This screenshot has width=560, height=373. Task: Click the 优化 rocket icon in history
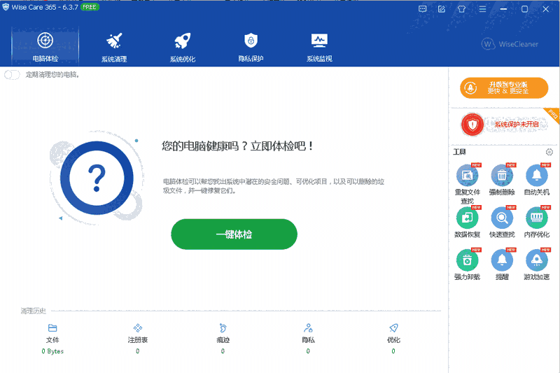(x=393, y=328)
